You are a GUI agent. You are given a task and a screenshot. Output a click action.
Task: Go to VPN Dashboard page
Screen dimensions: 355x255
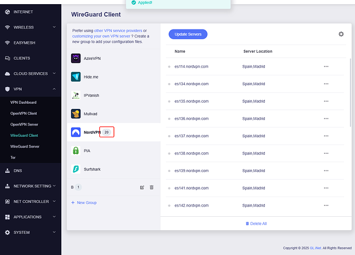click(x=23, y=102)
